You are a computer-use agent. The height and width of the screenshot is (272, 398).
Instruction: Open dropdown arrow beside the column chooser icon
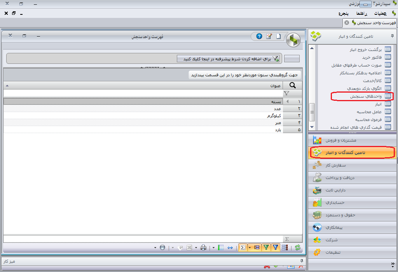[213, 247]
